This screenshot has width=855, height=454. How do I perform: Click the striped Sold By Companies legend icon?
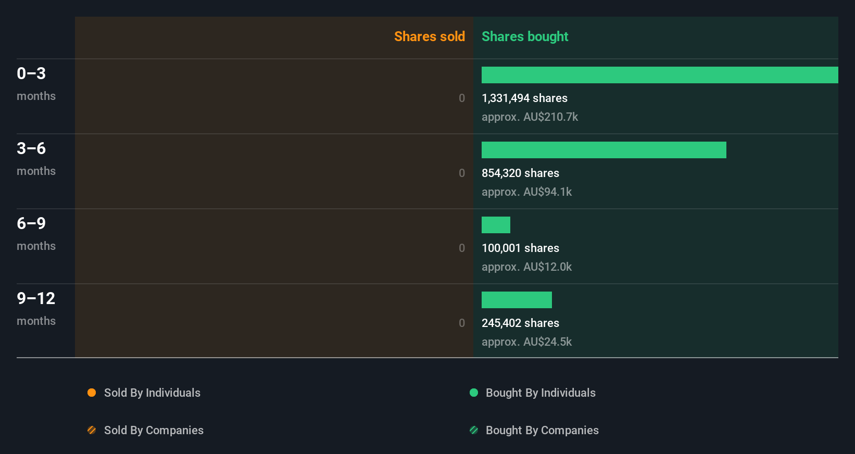pos(92,430)
